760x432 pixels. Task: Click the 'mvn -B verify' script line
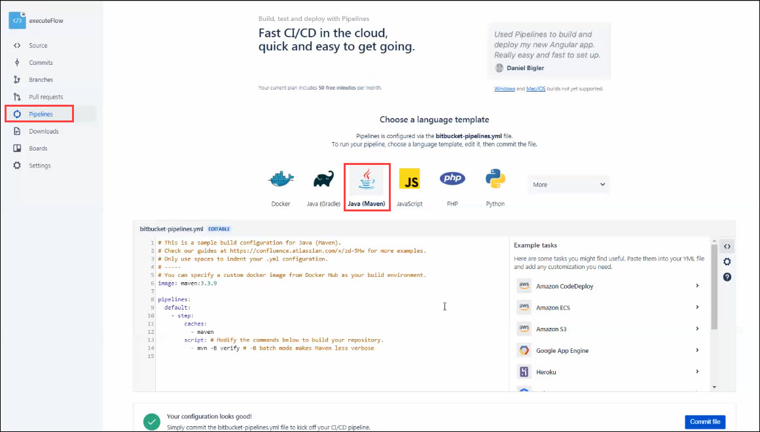click(x=282, y=348)
